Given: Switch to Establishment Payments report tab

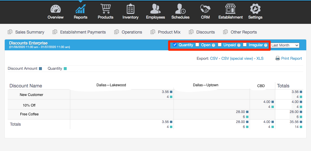Looking at the screenshot, I should pyautogui.click(x=83, y=32).
